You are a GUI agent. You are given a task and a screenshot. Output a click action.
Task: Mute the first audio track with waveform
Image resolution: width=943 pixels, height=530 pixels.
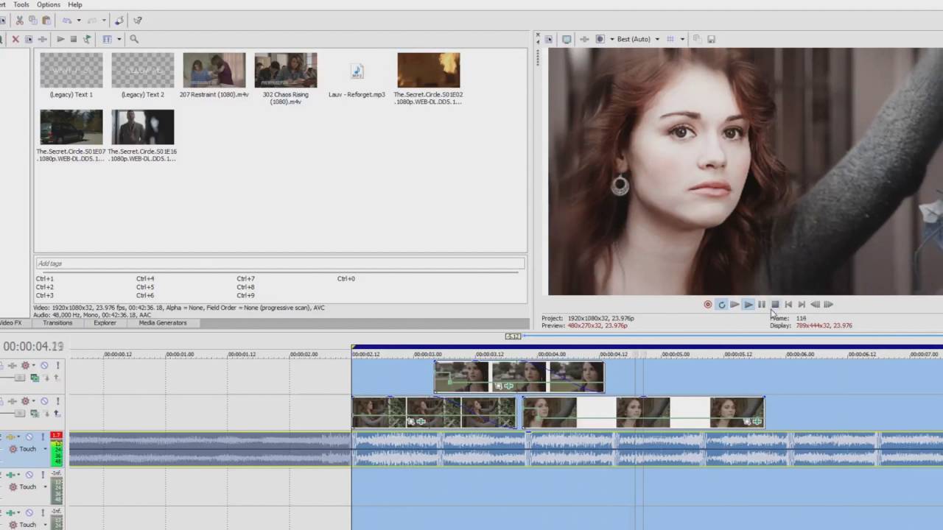point(29,437)
